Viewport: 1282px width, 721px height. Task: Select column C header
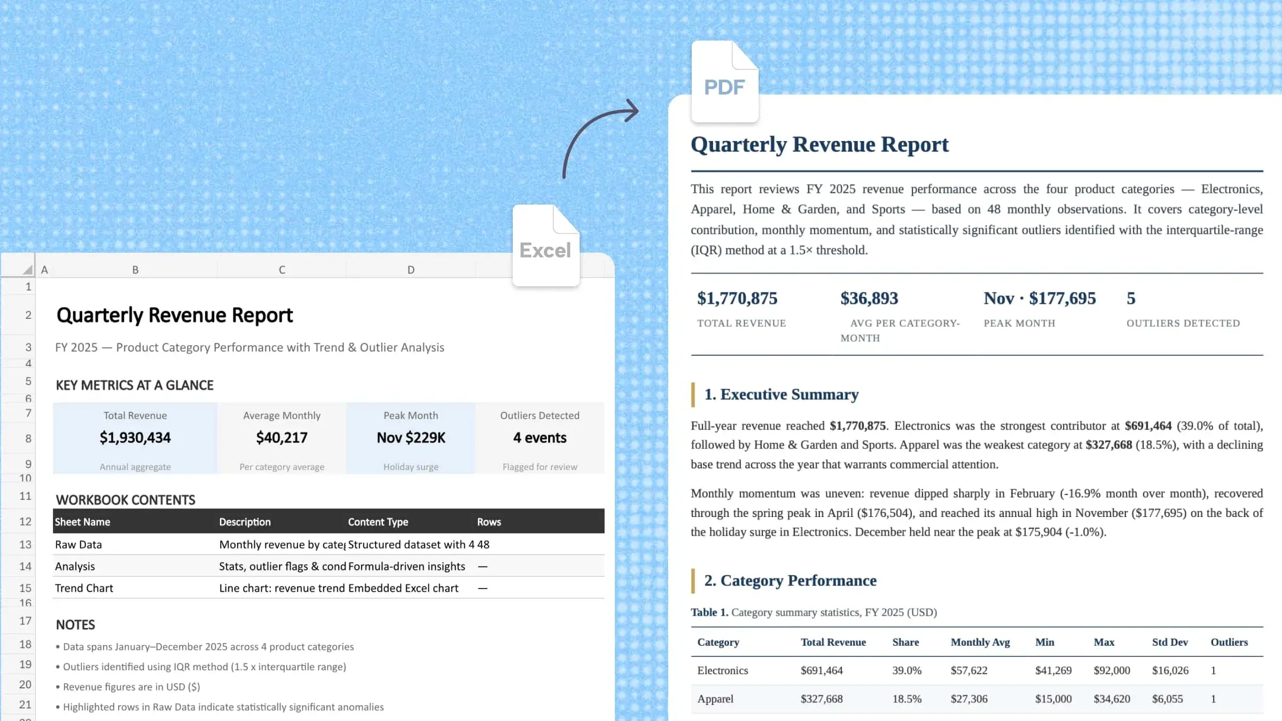(282, 269)
